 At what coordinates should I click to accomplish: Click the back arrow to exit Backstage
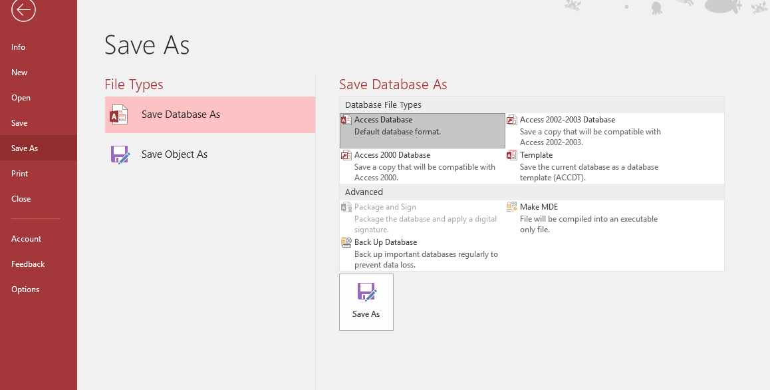[23, 9]
